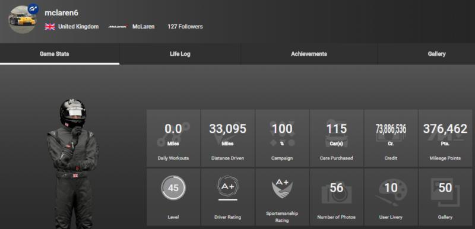
Task: Select the Daily Workouts stat tile
Action: click(x=173, y=138)
